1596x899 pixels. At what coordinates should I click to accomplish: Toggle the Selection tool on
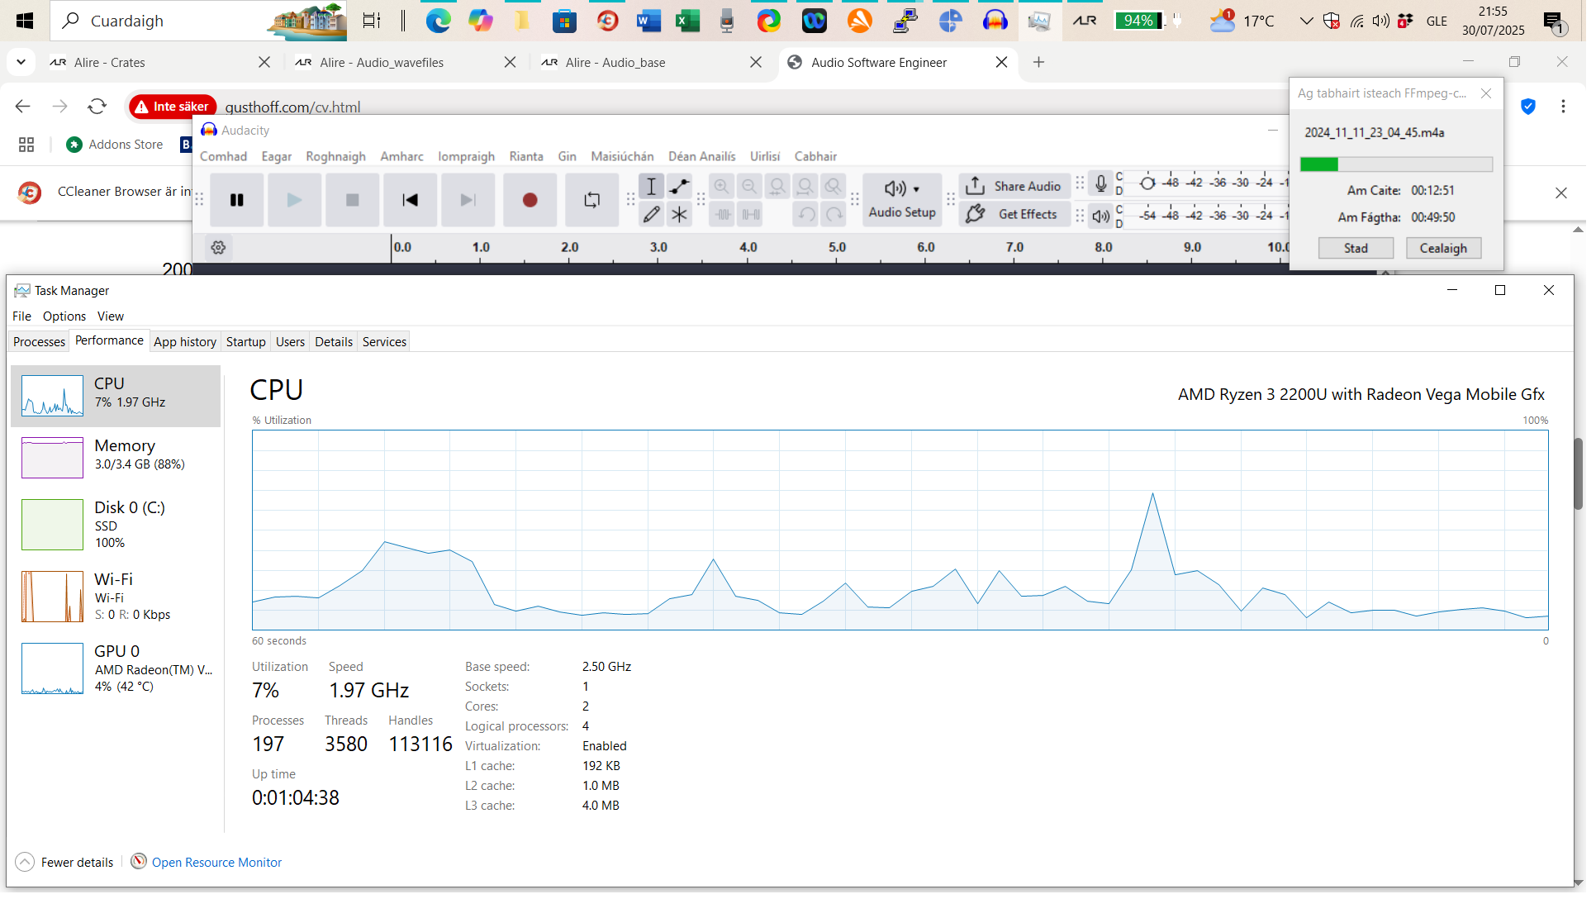[652, 187]
